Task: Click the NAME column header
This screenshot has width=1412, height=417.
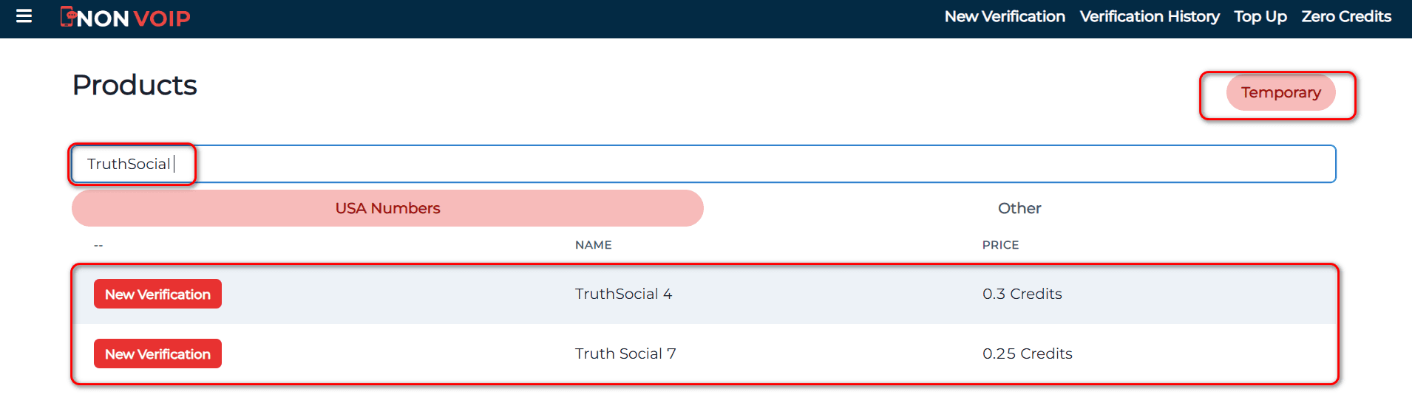Action: pyautogui.click(x=593, y=245)
